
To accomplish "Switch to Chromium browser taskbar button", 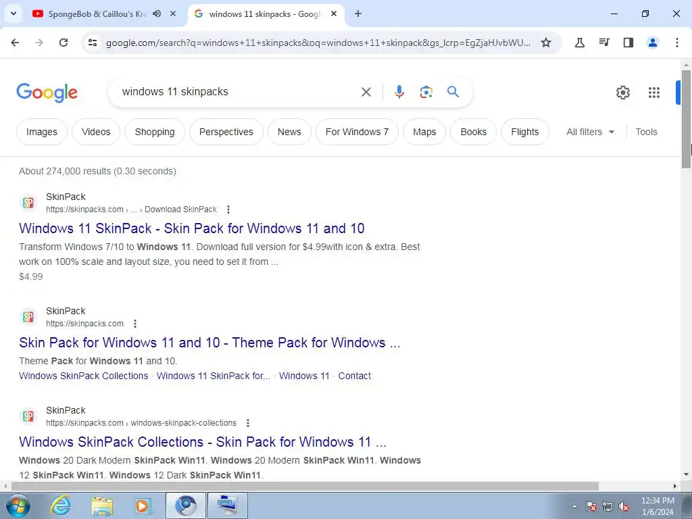I will click(x=185, y=505).
